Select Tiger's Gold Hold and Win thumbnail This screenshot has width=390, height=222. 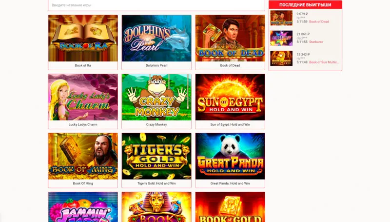pos(156,156)
